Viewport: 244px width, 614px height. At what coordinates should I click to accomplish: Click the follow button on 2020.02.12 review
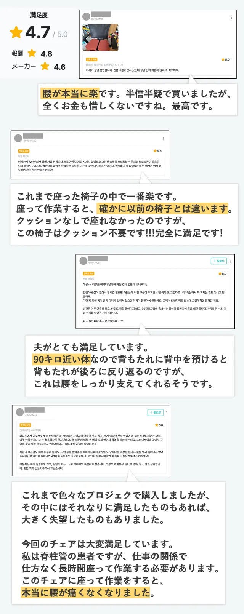156,413
